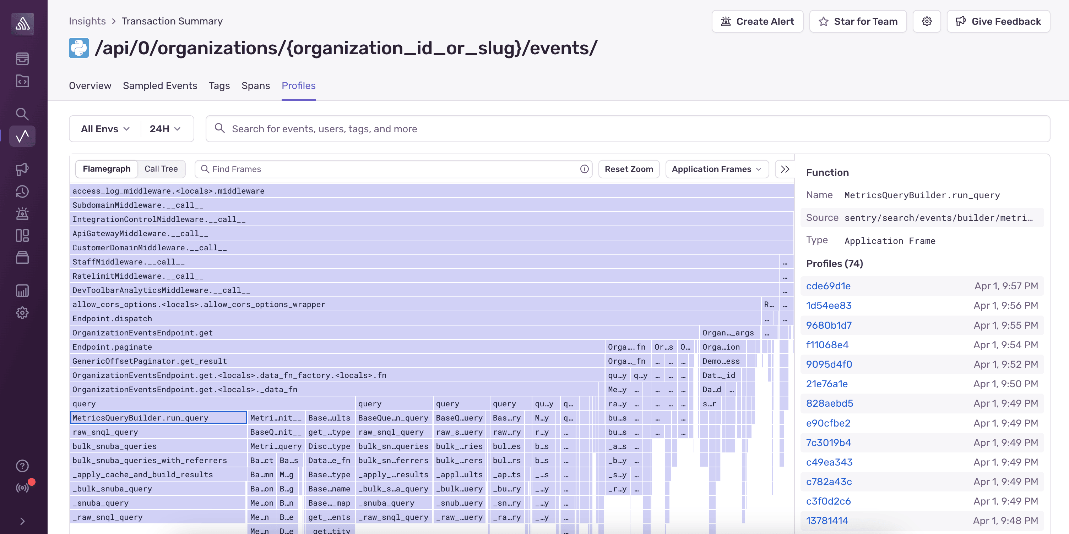
Task: Open the Issues inbox icon in sidebar
Action: pos(22,59)
